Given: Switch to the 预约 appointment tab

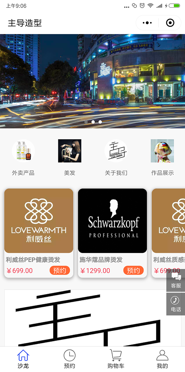Looking at the screenshot, I should 69,359.
